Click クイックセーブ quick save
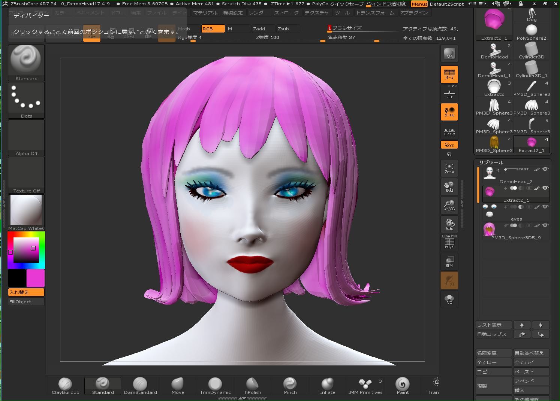Viewport: 560px width, 401px height. click(x=347, y=4)
